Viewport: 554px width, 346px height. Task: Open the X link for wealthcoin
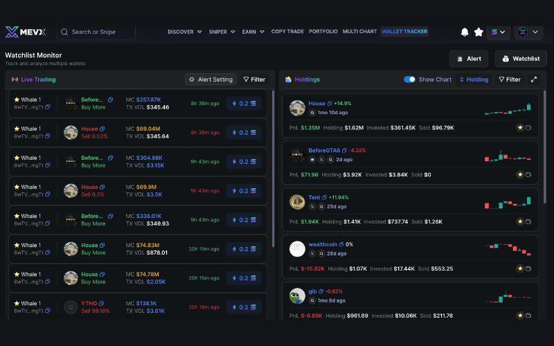point(312,253)
